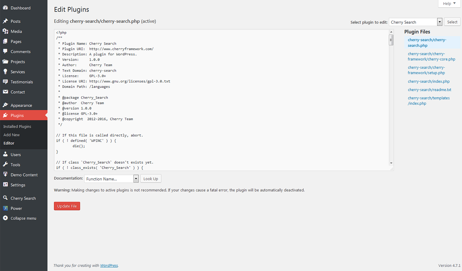This screenshot has height=271, width=462.
Task: Select the Editor submenu item
Action: pos(9,143)
